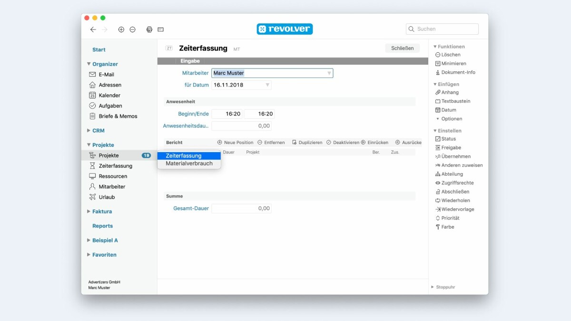Select Materialverbrauch from the popup menu
Screen dimensions: 571x321
click(189, 164)
